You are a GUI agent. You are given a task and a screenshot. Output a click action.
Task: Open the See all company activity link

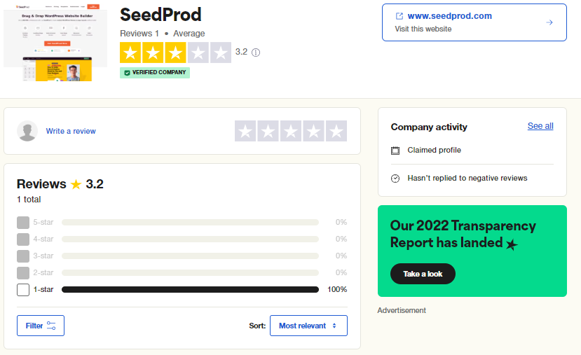(540, 126)
